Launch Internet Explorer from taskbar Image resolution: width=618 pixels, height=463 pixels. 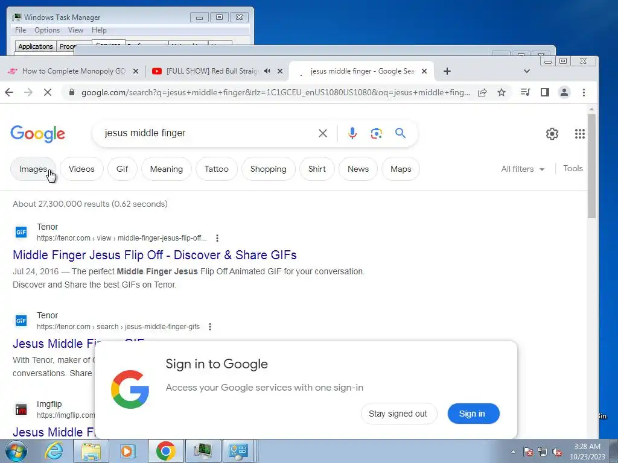coord(54,451)
